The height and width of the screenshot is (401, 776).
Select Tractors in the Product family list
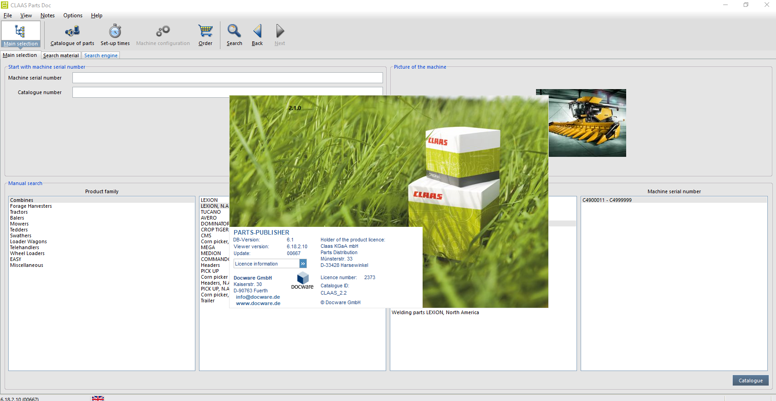tap(19, 212)
